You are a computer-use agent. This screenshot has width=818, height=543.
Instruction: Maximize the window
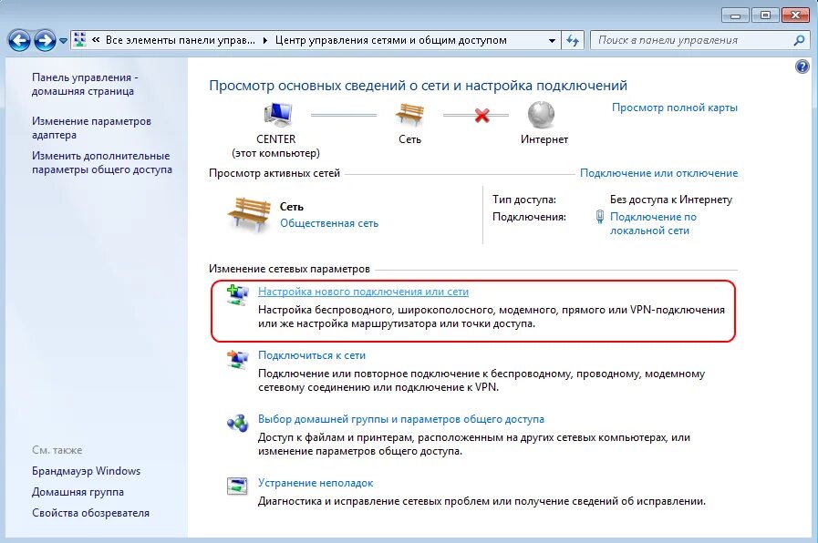pos(765,15)
